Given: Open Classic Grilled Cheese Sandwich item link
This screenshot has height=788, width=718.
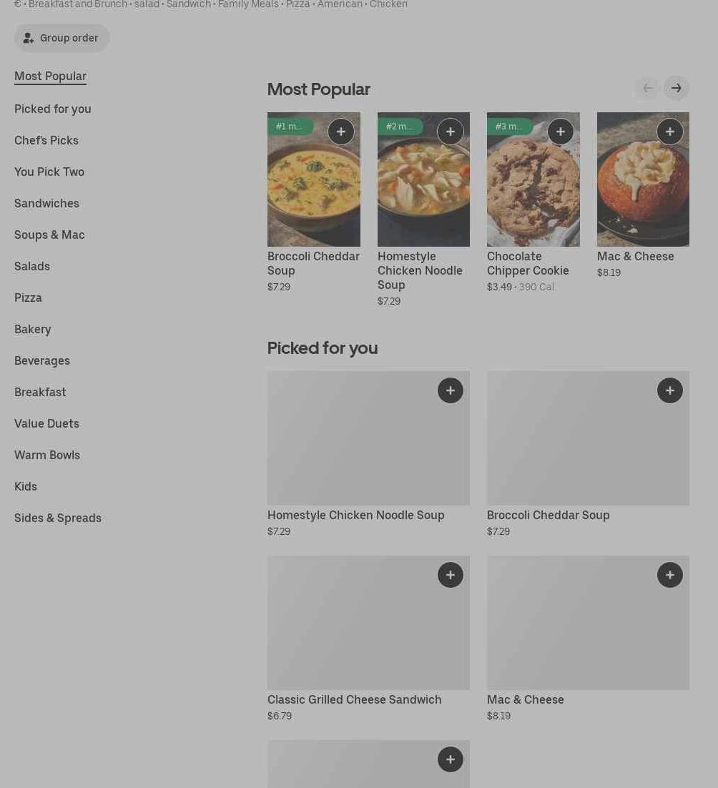Looking at the screenshot, I should coord(355,699).
